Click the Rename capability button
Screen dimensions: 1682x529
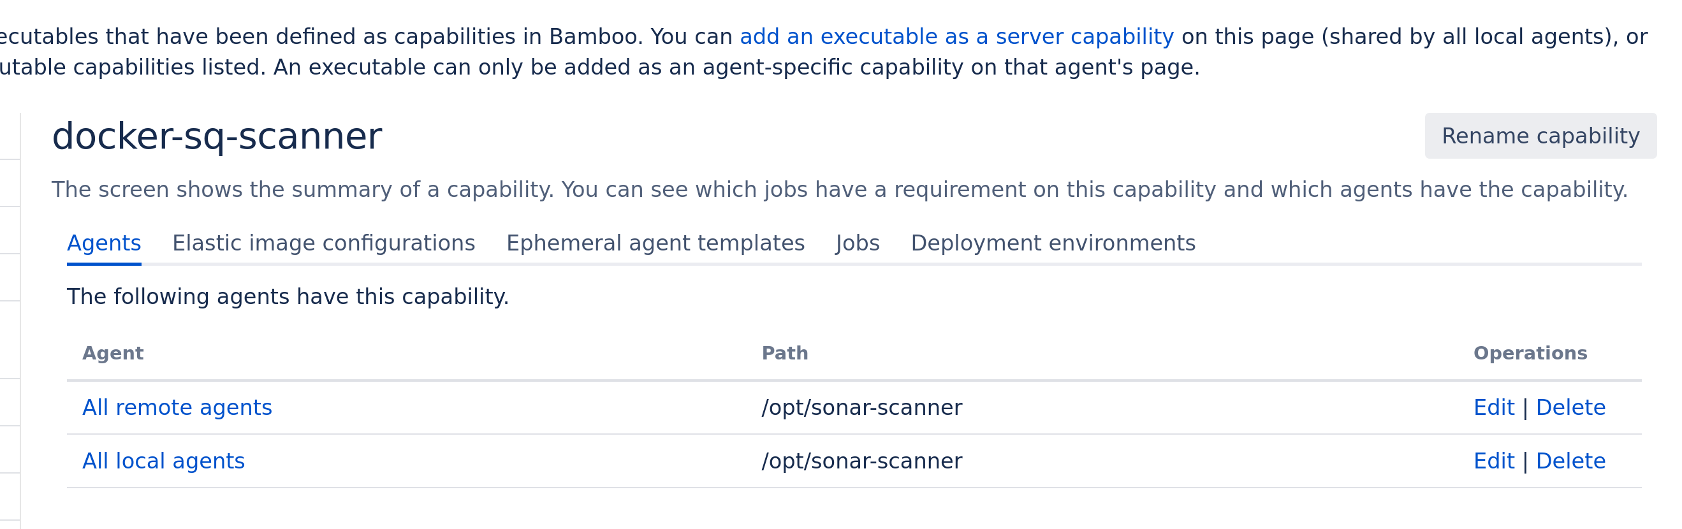[x=1540, y=136]
